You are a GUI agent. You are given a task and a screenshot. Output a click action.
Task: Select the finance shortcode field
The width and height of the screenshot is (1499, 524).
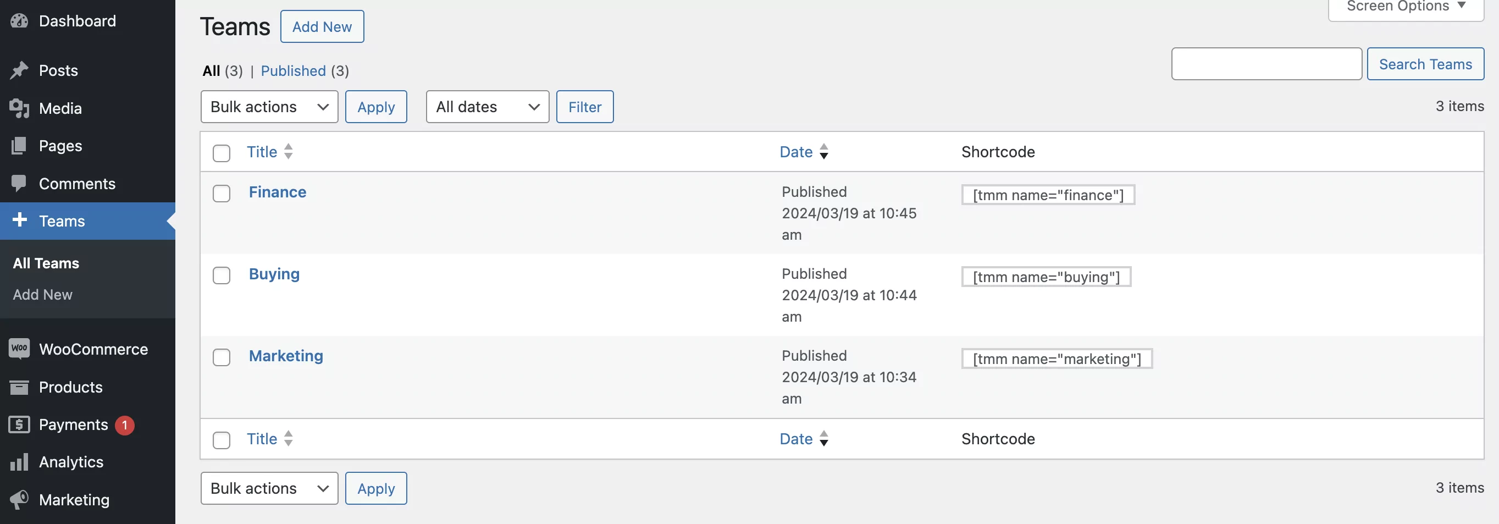click(x=1048, y=195)
